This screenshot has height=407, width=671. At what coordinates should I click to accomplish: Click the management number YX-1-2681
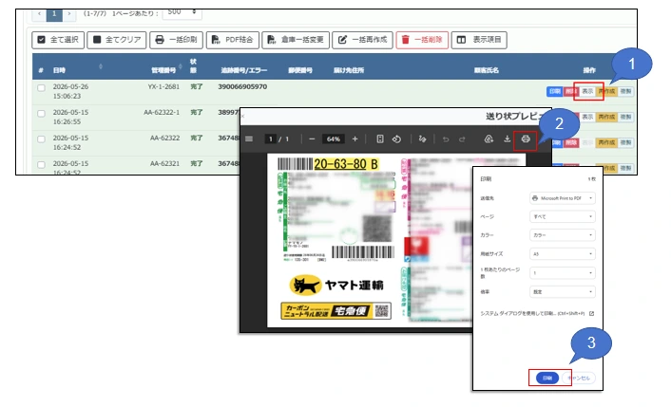[163, 86]
